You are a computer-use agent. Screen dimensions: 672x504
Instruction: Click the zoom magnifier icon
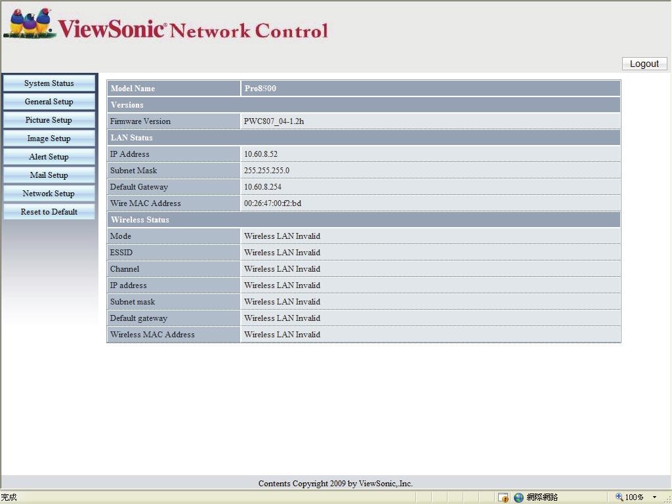point(619,497)
